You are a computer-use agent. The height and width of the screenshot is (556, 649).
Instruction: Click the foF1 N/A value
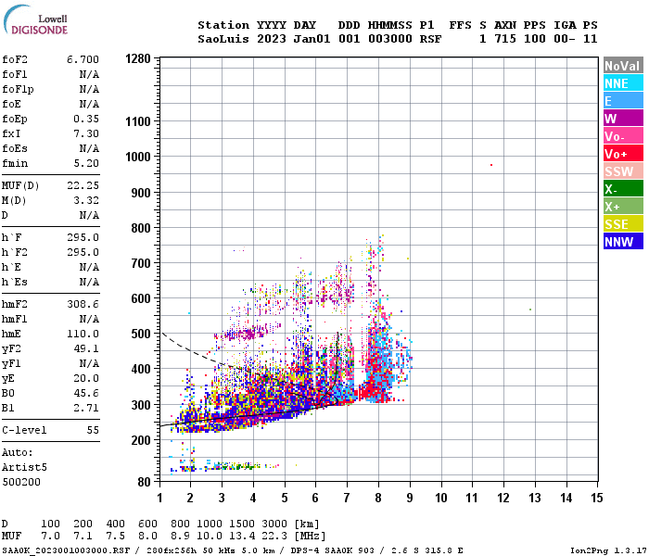89,74
